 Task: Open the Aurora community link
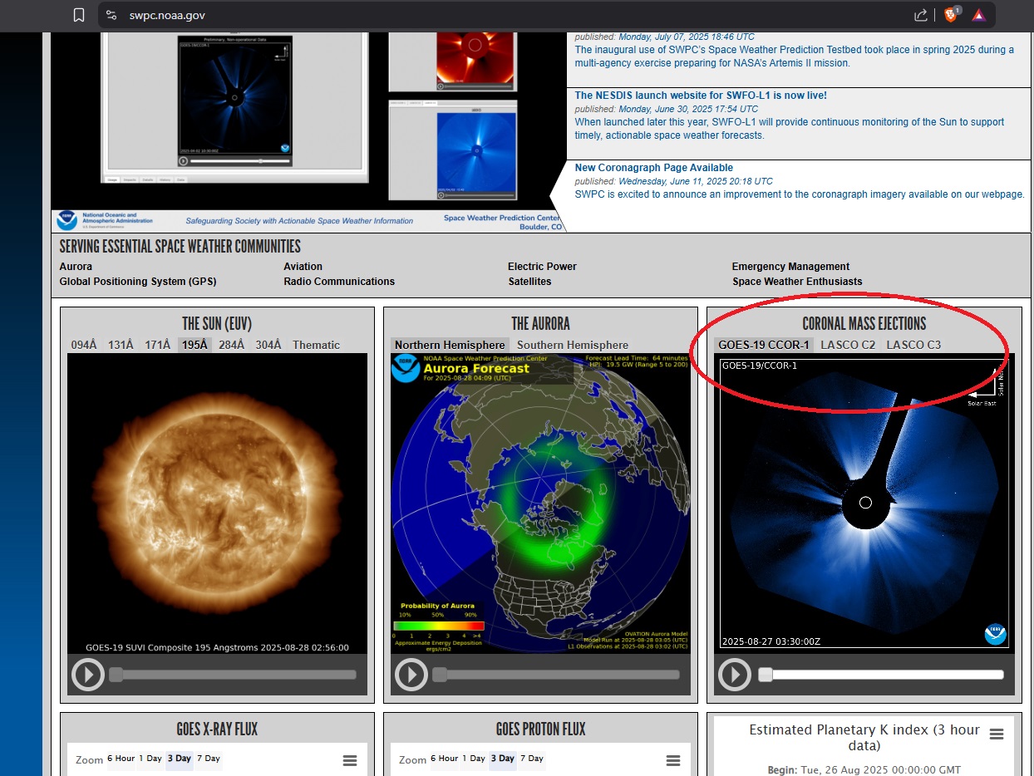76,267
